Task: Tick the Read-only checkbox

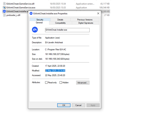Action: [46, 83]
